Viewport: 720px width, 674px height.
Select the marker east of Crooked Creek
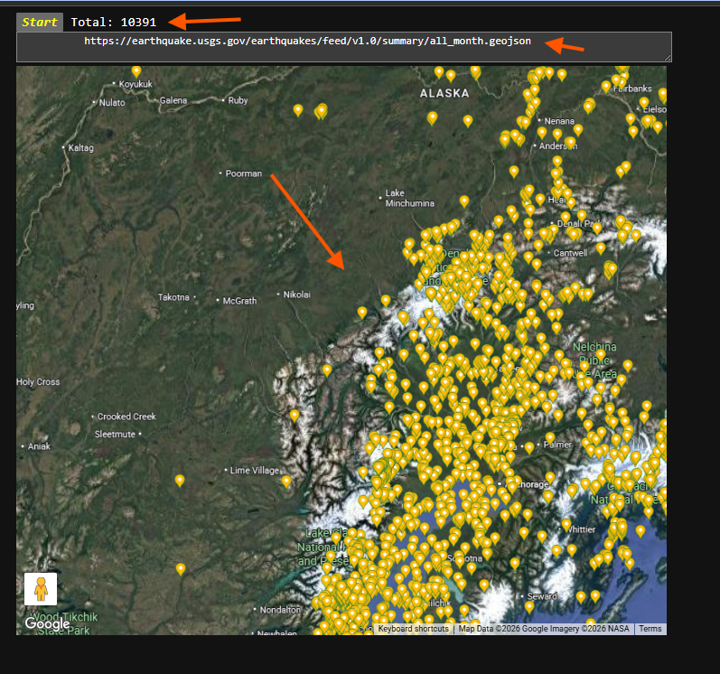[x=295, y=415]
